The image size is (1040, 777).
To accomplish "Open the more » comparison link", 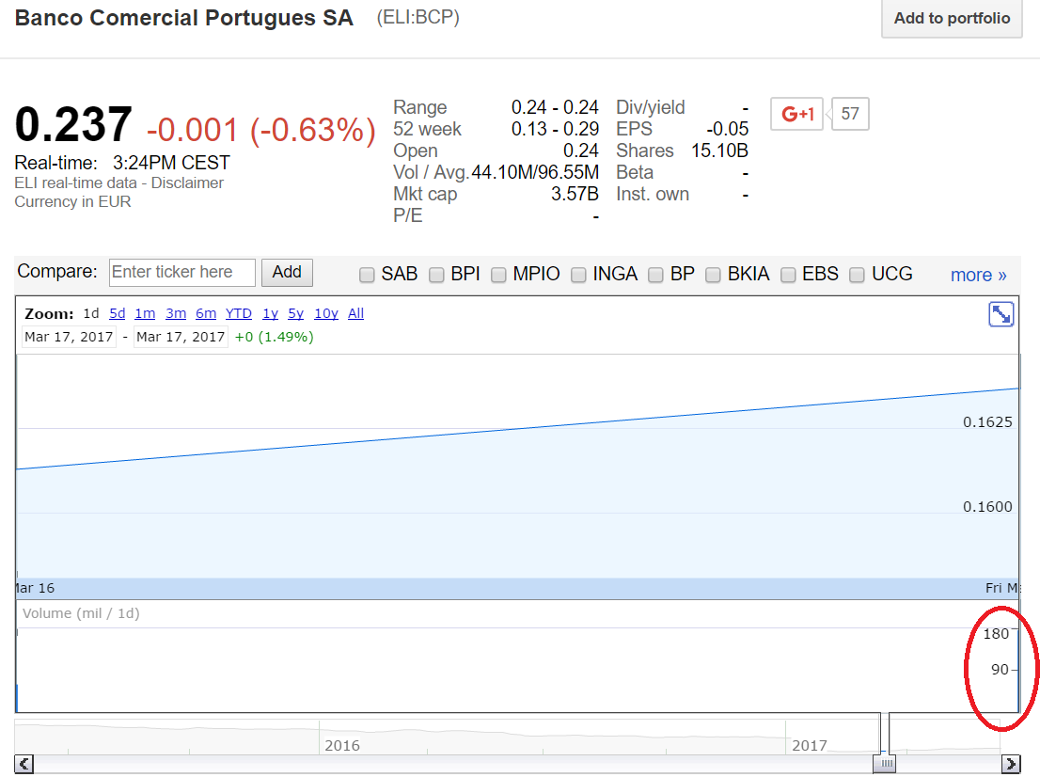I will [978, 275].
